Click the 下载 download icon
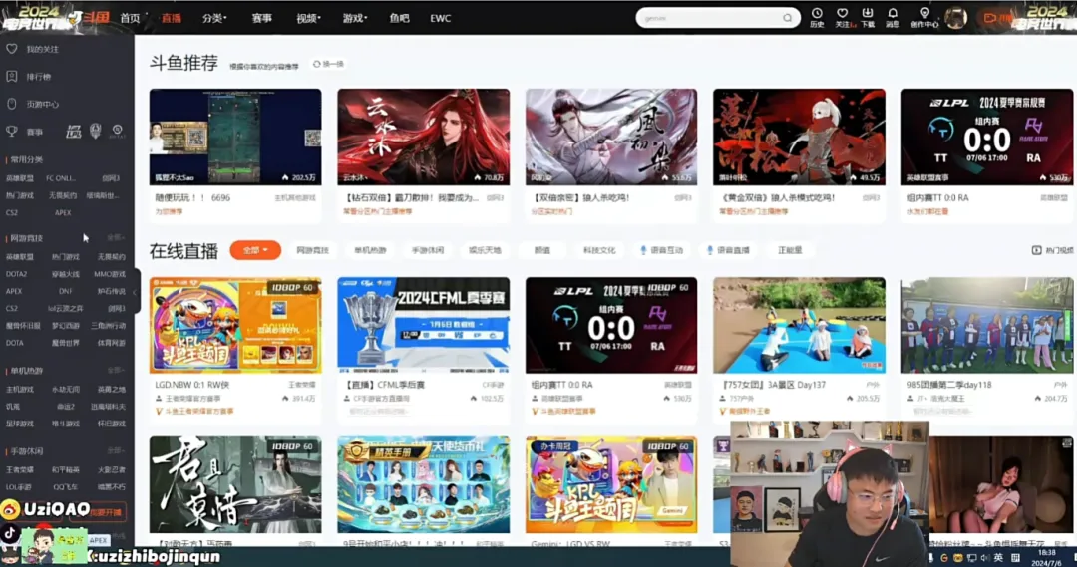 pos(868,13)
